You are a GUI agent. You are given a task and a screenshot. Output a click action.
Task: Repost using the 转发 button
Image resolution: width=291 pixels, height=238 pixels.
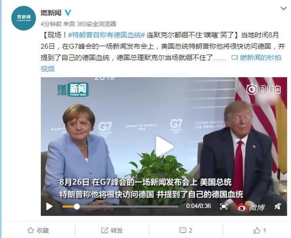coord(112,231)
